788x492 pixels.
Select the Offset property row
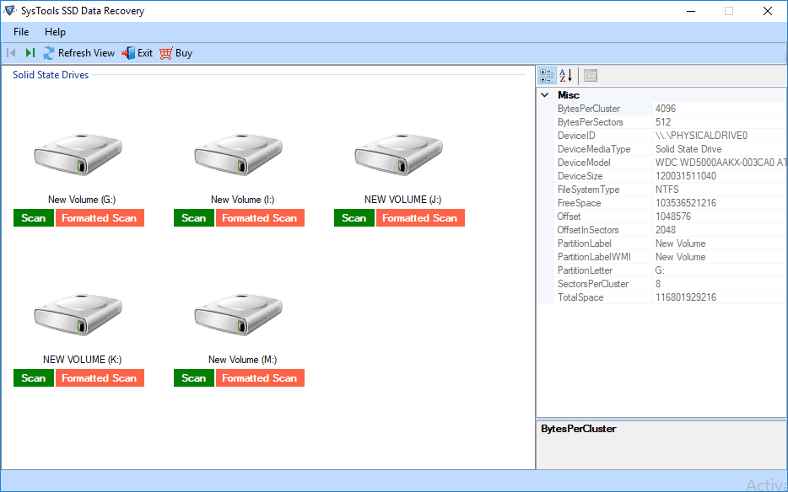(x=671, y=217)
